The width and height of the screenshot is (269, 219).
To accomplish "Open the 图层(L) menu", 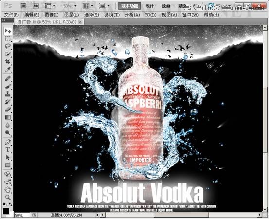I will (x=72, y=15).
